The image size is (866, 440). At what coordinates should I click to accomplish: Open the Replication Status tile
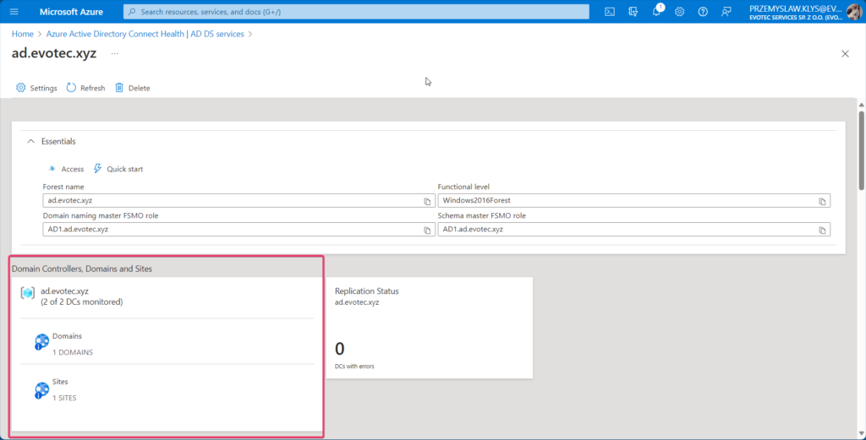coord(429,328)
